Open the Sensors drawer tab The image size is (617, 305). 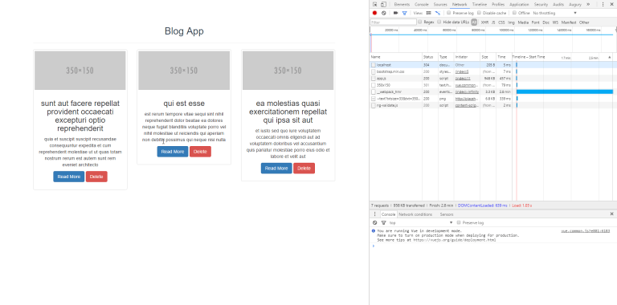[447, 214]
